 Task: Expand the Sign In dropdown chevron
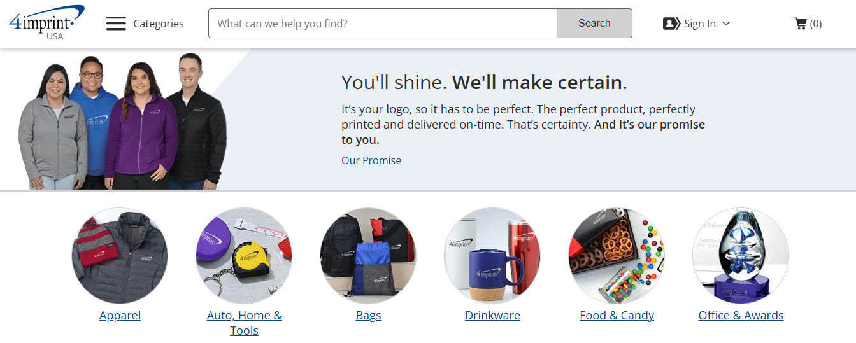click(x=726, y=24)
